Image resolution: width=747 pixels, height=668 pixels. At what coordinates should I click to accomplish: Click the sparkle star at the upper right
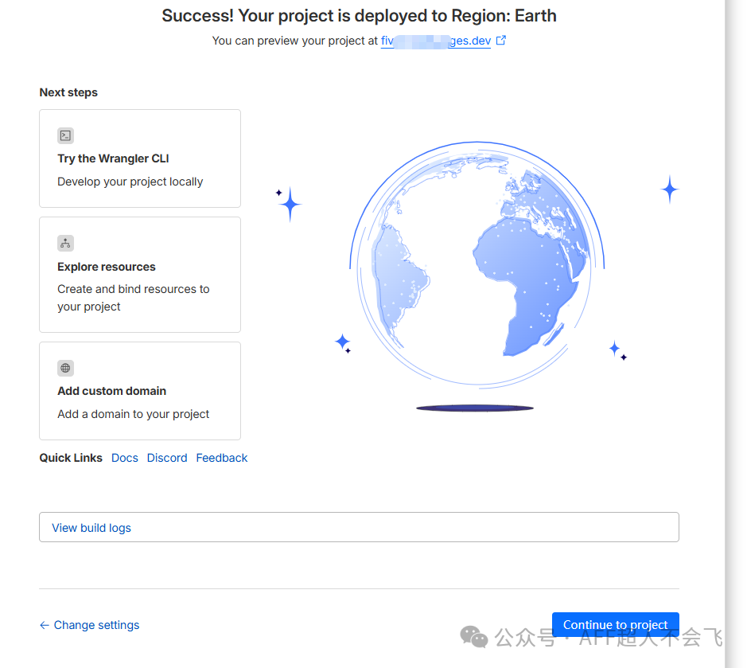(x=670, y=189)
